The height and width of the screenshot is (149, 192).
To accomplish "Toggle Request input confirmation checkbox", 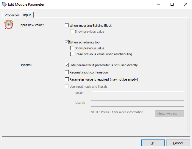I will pos(67,72).
